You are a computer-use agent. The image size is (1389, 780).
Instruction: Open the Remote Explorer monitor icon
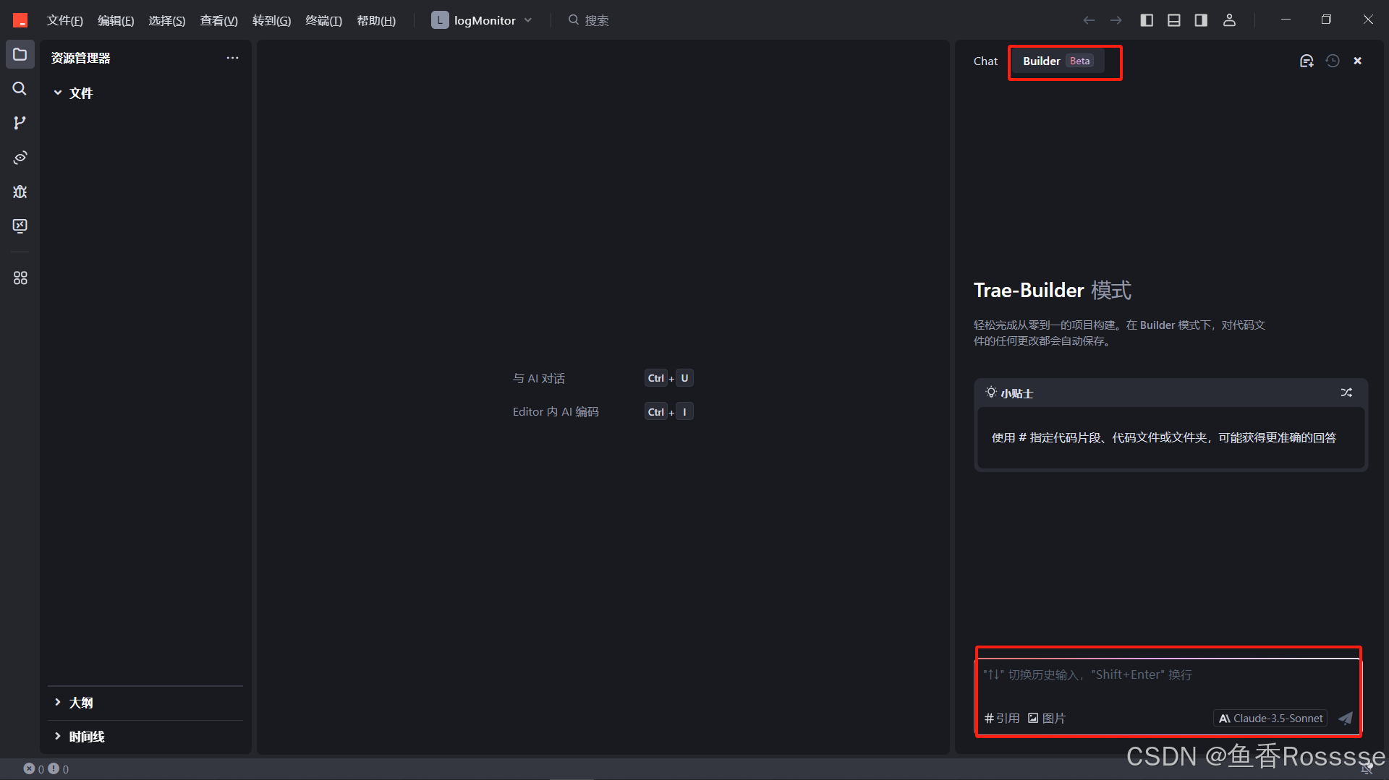pos(20,226)
